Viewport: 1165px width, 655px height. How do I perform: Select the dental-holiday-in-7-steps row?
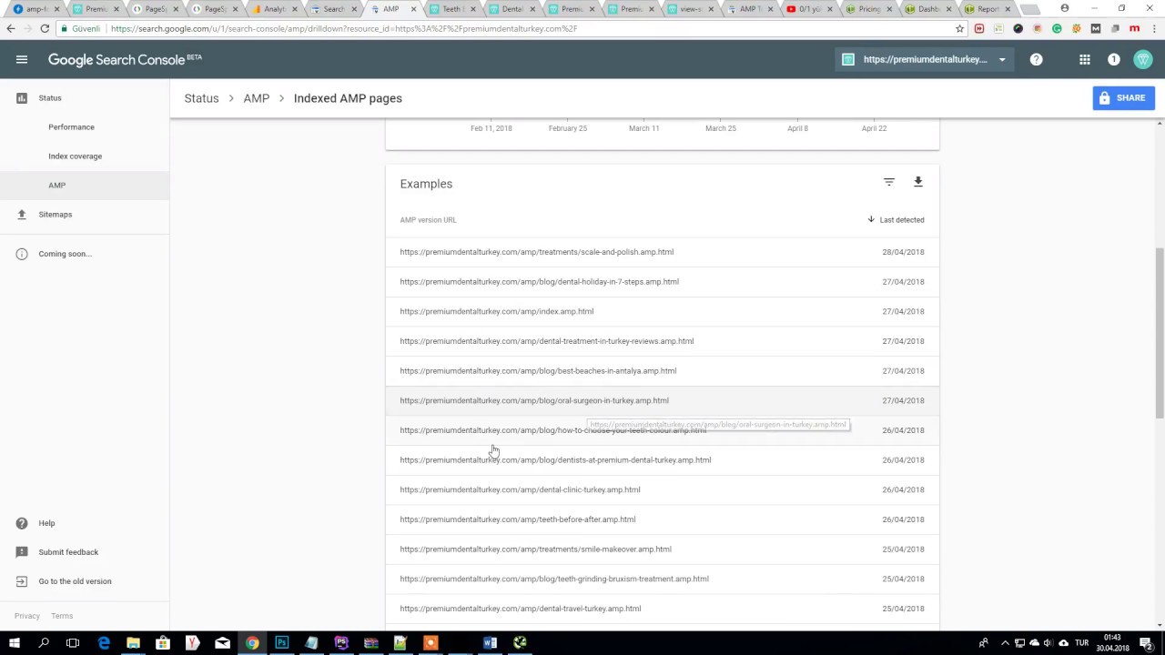pyautogui.click(x=662, y=282)
